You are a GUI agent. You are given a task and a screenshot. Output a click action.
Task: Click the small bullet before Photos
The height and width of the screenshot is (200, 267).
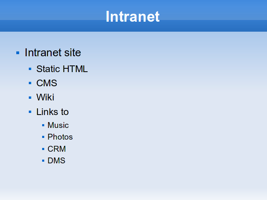pyautogui.click(x=43, y=137)
